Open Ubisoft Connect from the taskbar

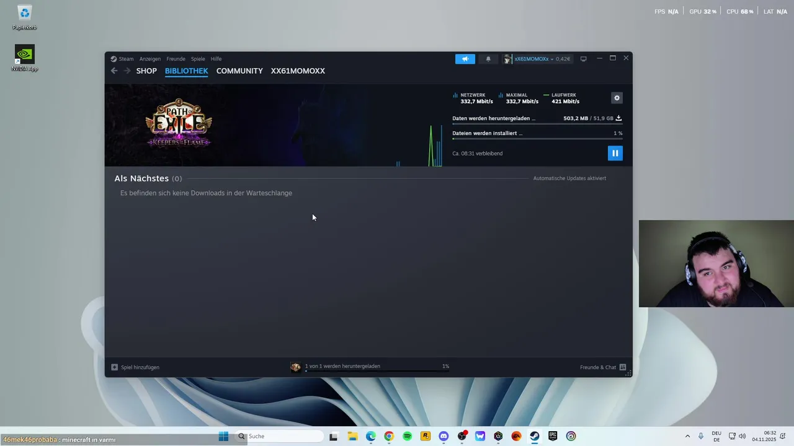pos(571,436)
